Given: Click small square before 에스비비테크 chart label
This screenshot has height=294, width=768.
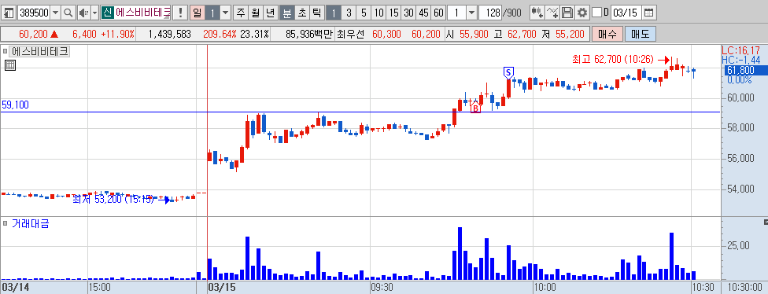Looking at the screenshot, I should 6,51.
